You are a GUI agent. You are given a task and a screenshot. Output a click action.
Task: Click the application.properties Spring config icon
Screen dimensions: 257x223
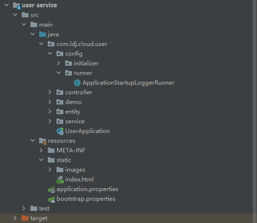tap(51, 190)
